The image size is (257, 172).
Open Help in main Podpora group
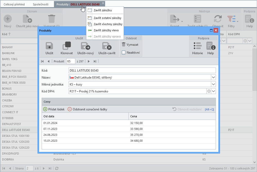tap(250, 21)
